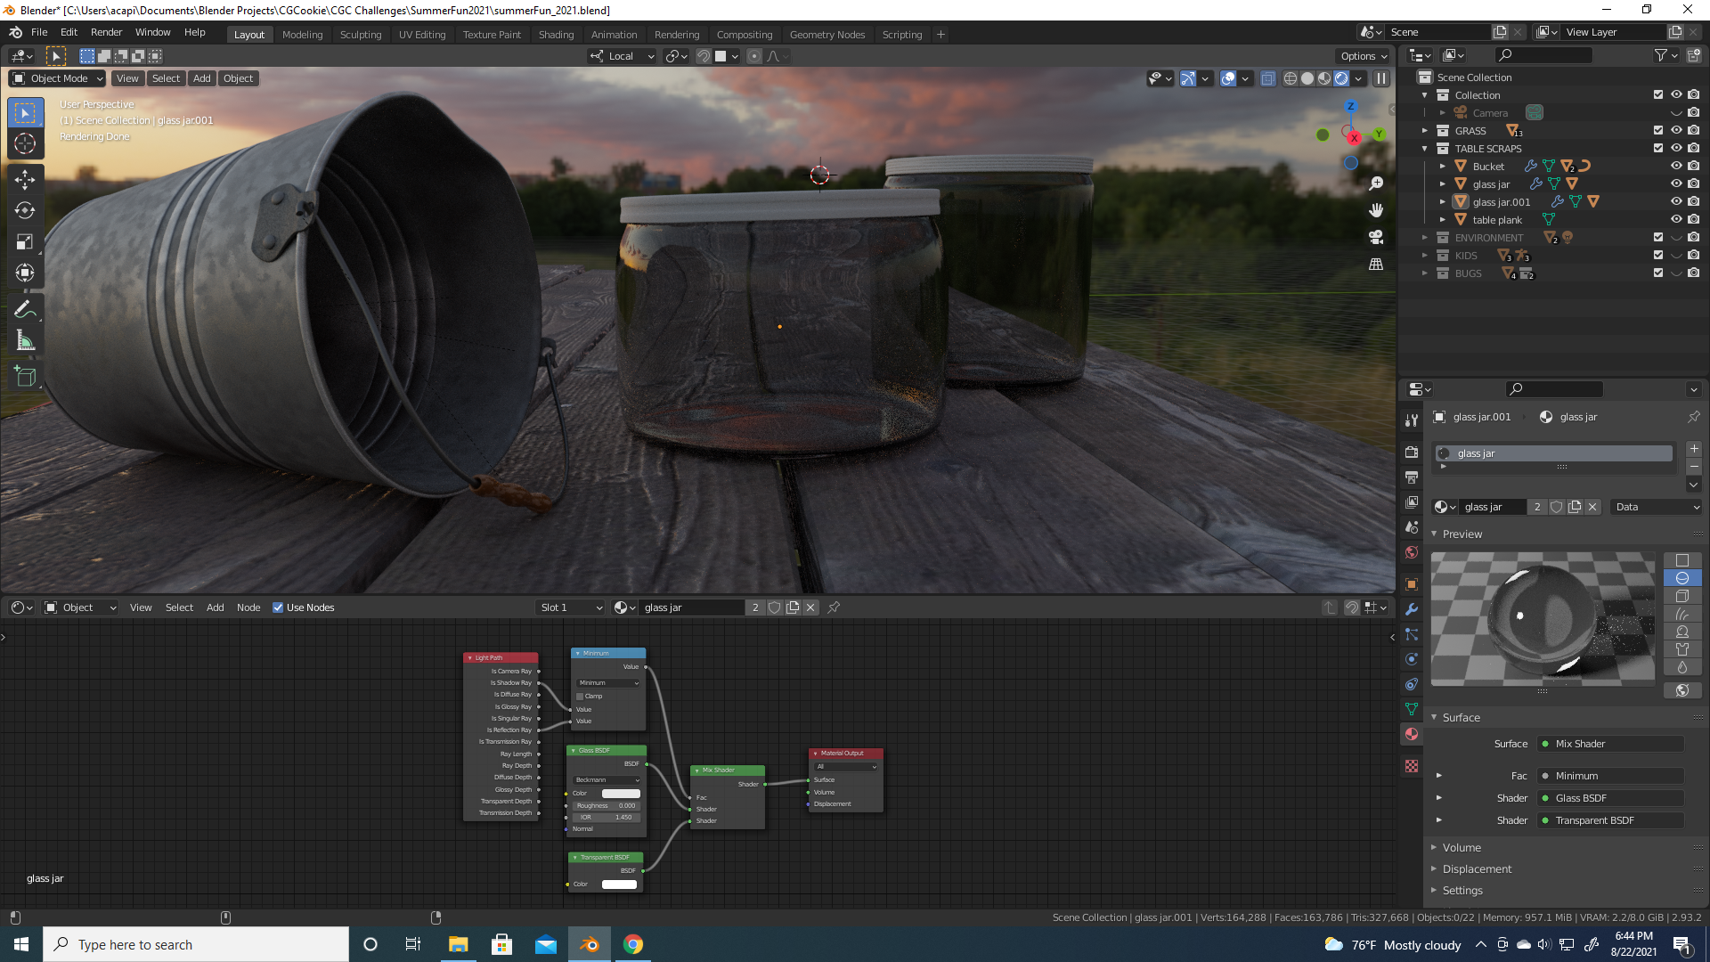
Task: Expand the ENVIRONMENT collection in outliner
Action: tap(1425, 238)
